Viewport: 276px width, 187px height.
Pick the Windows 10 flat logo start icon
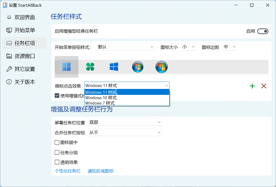tap(114, 67)
